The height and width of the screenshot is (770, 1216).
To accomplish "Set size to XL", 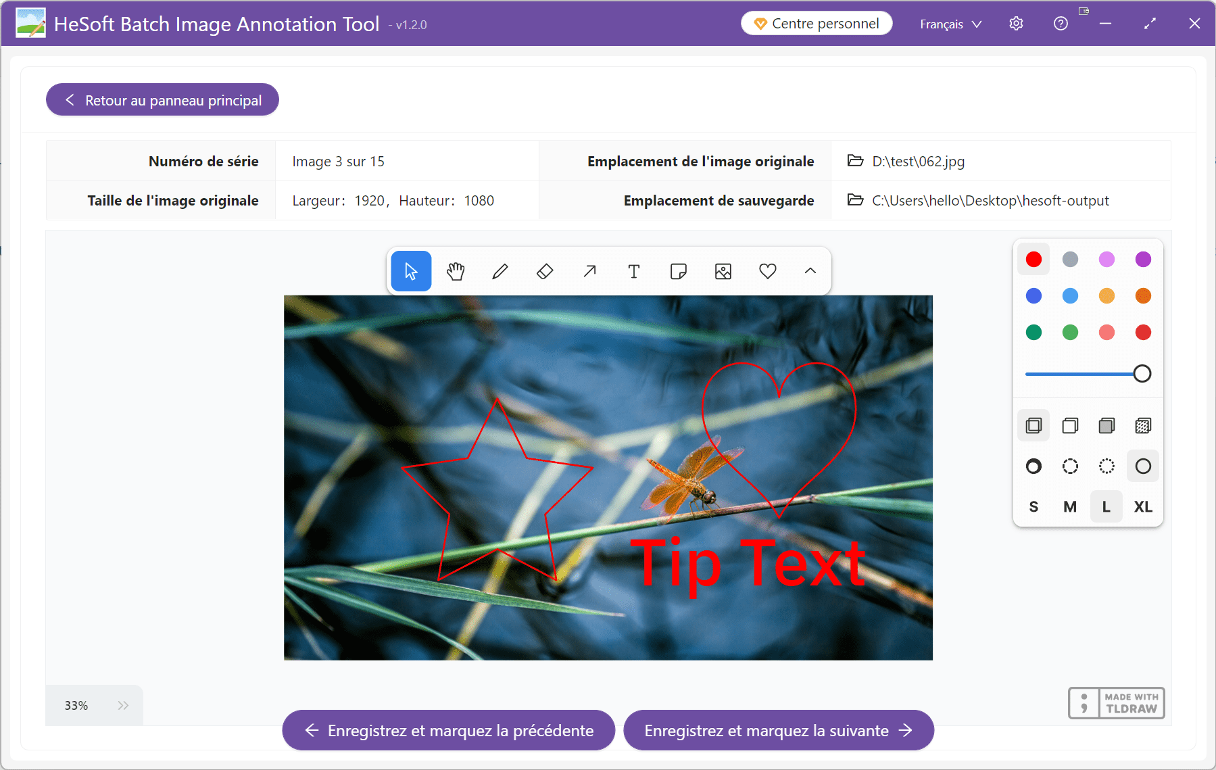I will 1143,506.
